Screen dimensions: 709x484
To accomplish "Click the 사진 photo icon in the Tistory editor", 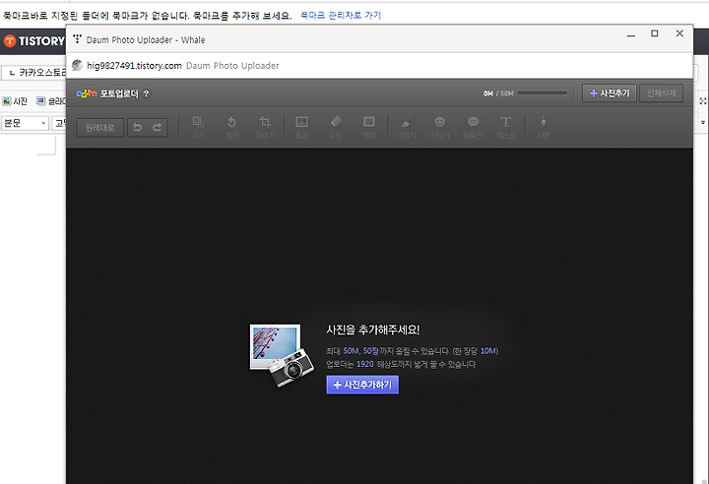I will (15, 101).
